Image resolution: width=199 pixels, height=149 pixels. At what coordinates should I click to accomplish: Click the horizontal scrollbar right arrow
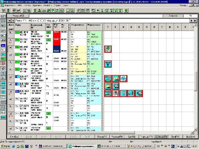(x=193, y=132)
